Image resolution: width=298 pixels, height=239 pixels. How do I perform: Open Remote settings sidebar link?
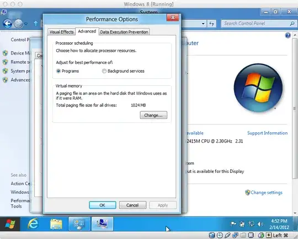20,62
